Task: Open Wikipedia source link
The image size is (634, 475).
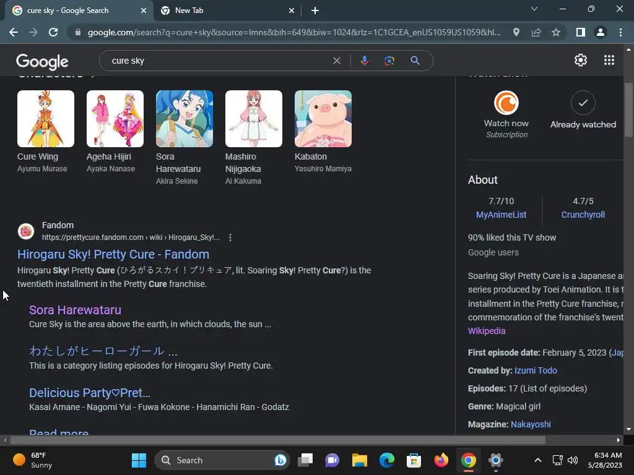Action: click(x=487, y=331)
